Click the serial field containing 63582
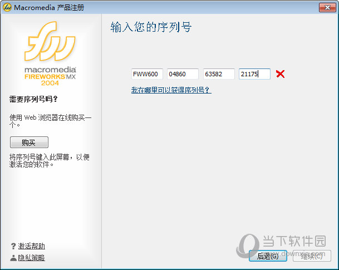339x270 pixels. (219, 74)
